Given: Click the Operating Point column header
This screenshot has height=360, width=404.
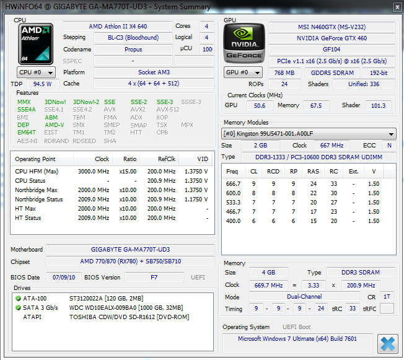Looking at the screenshot, I should [x=43, y=159].
